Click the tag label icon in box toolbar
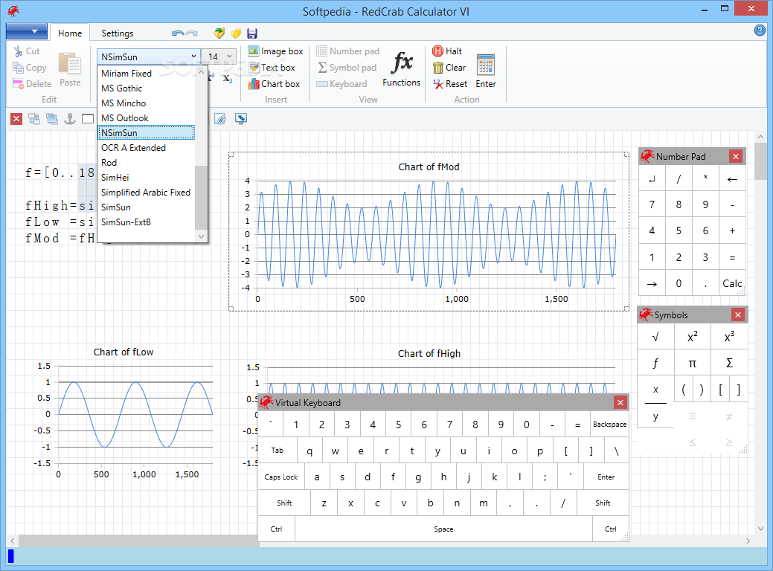 coord(220,119)
